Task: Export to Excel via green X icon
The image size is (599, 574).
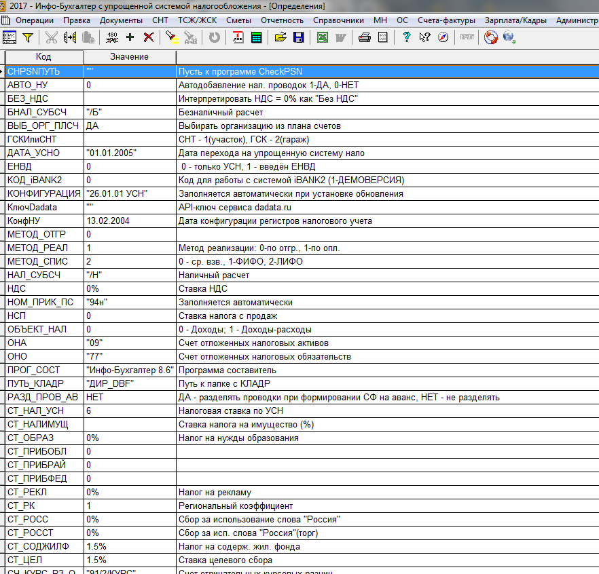Action: pos(322,37)
